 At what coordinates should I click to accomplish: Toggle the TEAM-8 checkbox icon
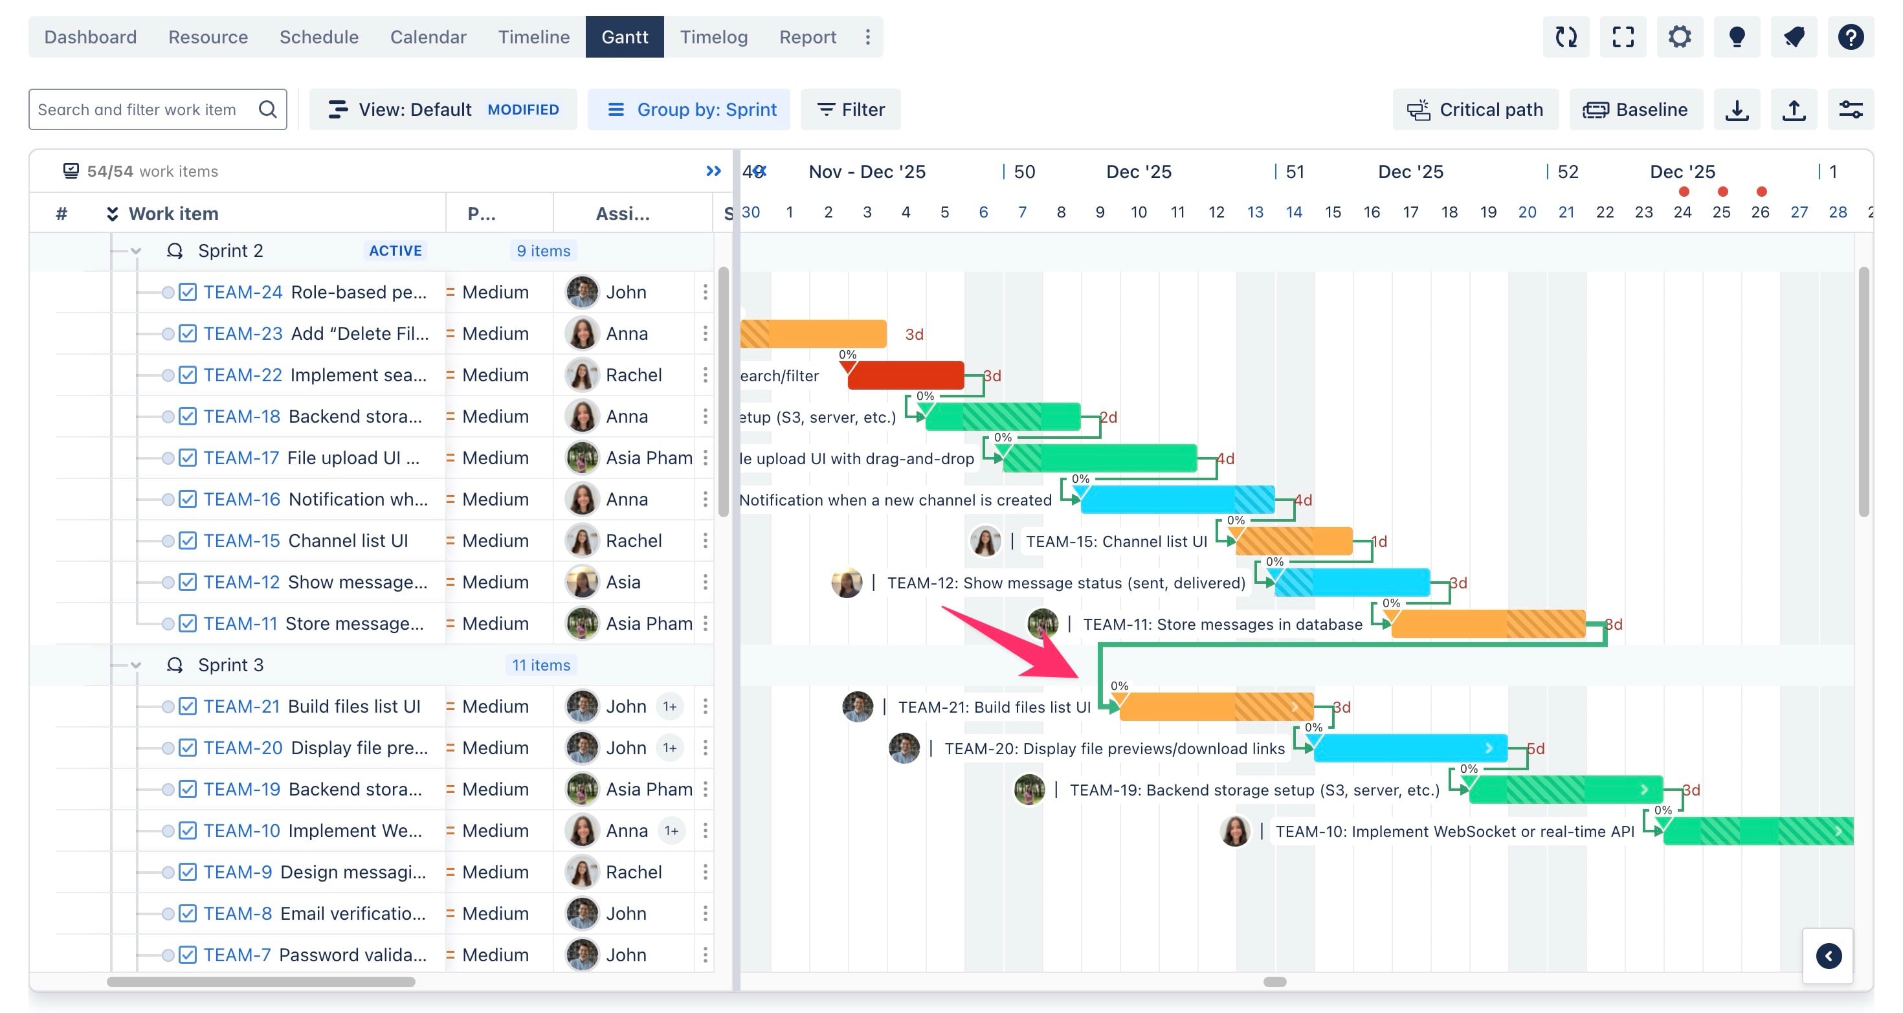point(188,913)
